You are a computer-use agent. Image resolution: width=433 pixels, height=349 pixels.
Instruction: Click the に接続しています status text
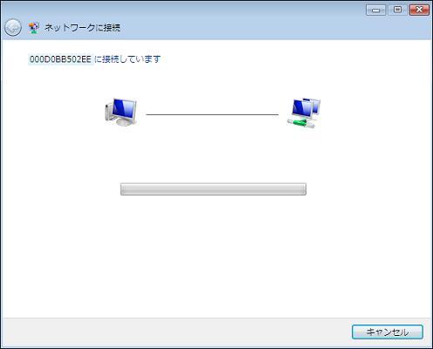pyautogui.click(x=127, y=59)
